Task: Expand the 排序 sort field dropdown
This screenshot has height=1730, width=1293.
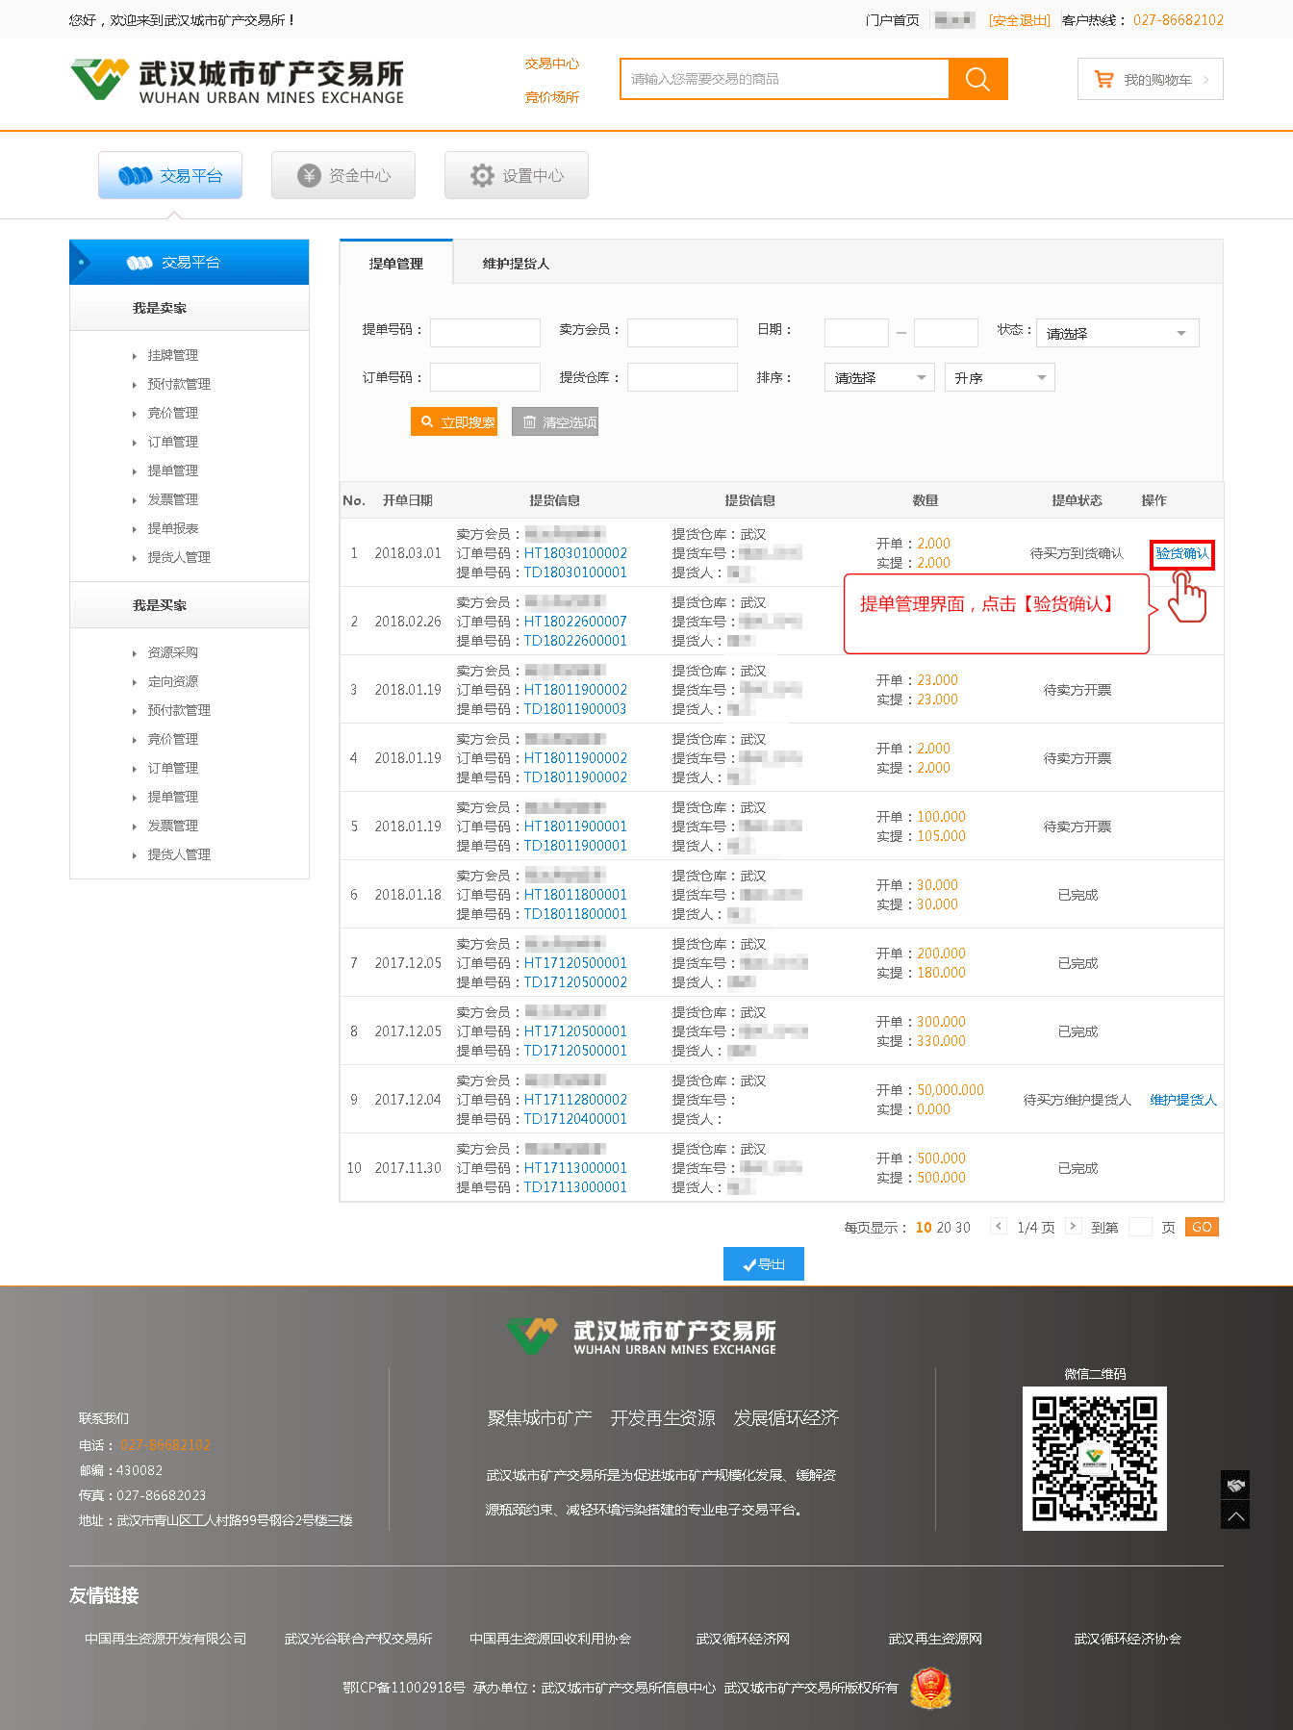Action: click(879, 378)
